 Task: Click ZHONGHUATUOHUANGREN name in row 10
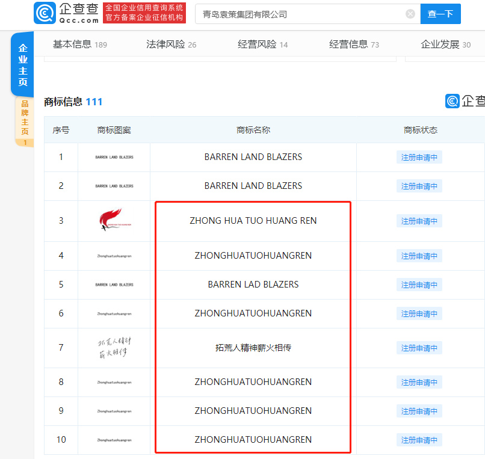pyautogui.click(x=253, y=440)
